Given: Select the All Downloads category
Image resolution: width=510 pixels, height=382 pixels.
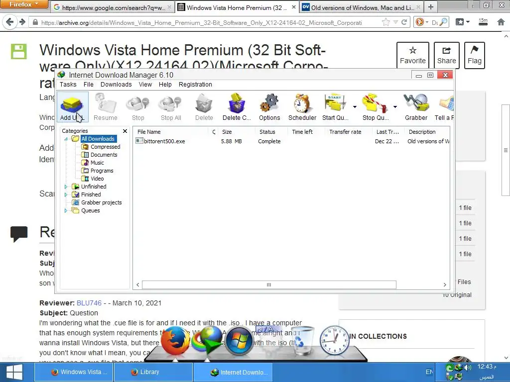Looking at the screenshot, I should tap(98, 139).
